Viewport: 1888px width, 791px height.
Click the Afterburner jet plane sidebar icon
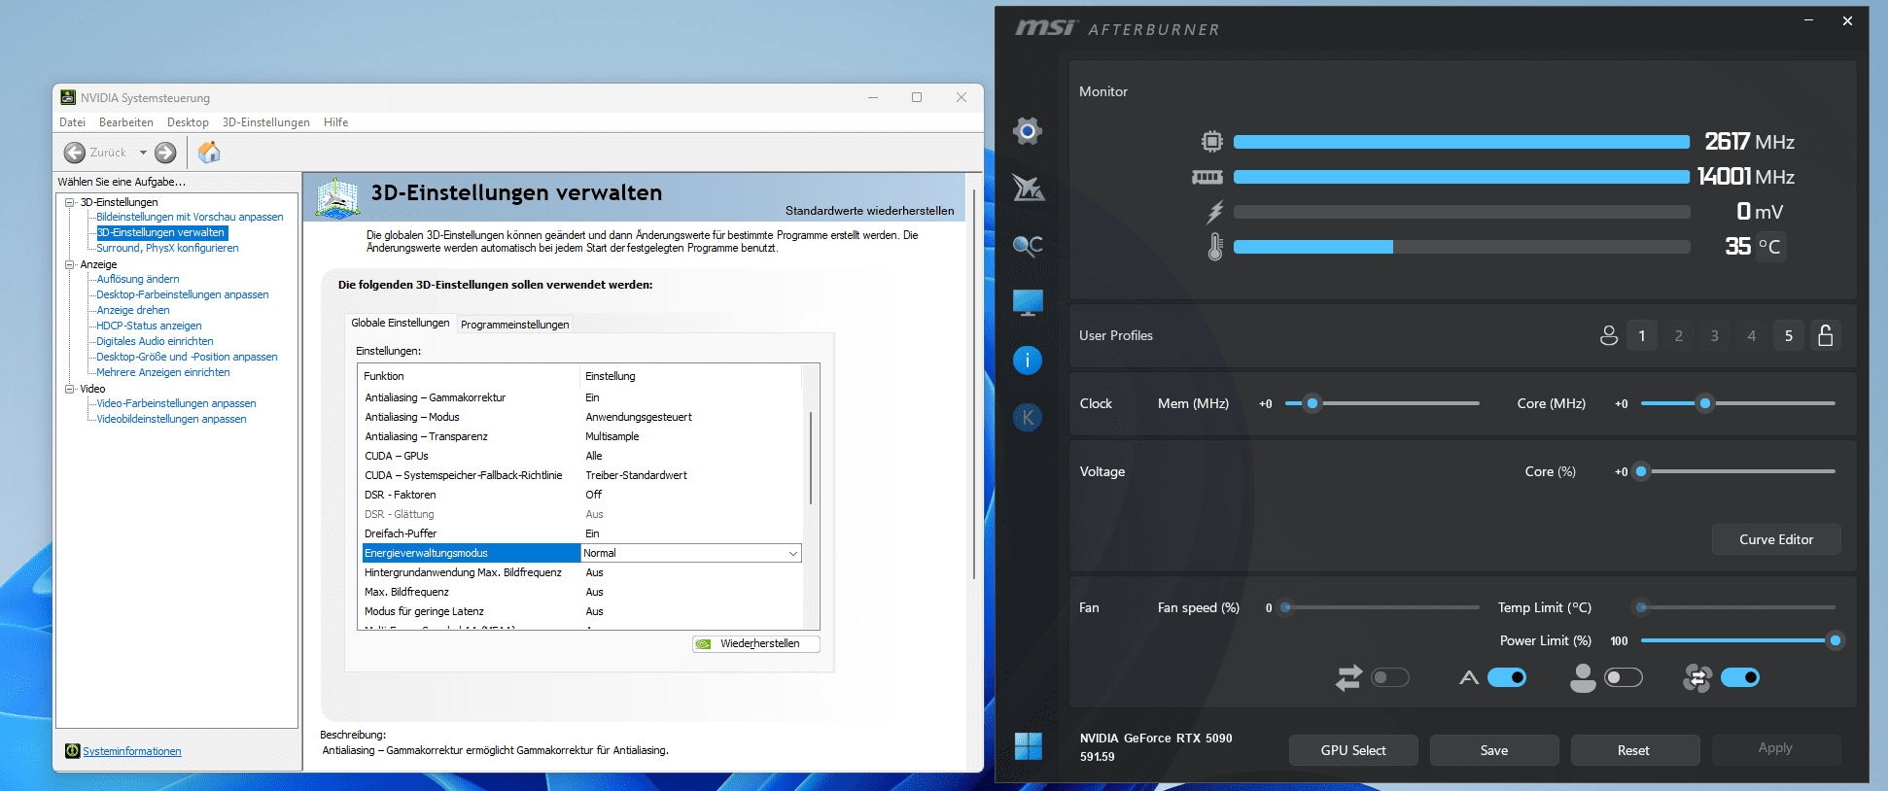click(x=1028, y=188)
